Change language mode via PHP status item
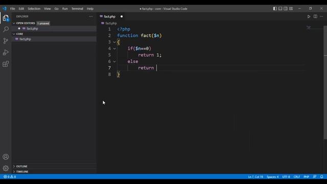Screen dimensions: 327x184 click(x=306, y=177)
